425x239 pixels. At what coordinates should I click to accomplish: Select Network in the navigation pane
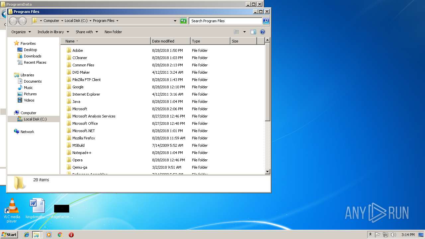pyautogui.click(x=27, y=132)
